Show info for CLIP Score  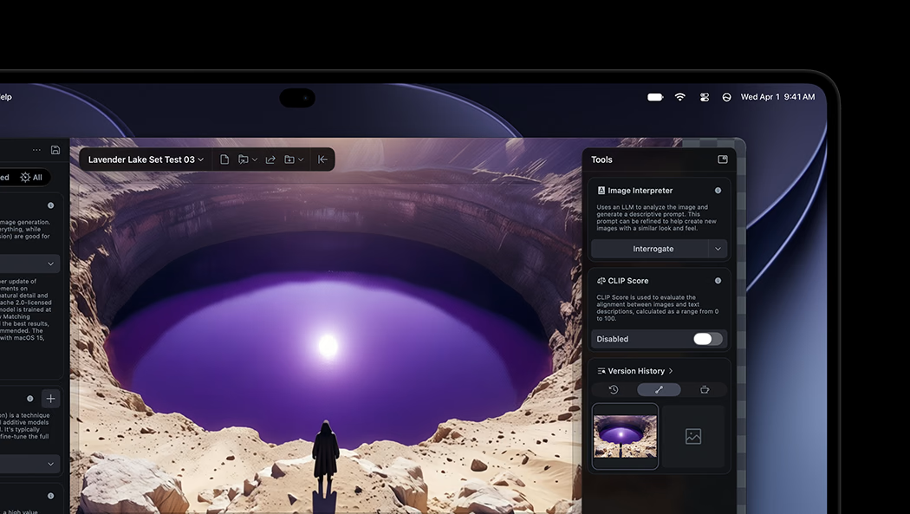point(718,281)
